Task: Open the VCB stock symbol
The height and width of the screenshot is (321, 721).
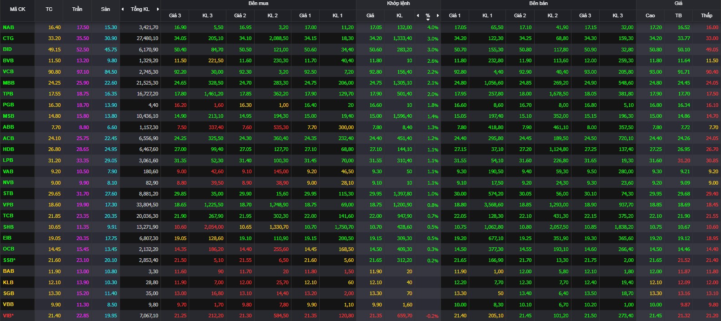Action: (8, 71)
